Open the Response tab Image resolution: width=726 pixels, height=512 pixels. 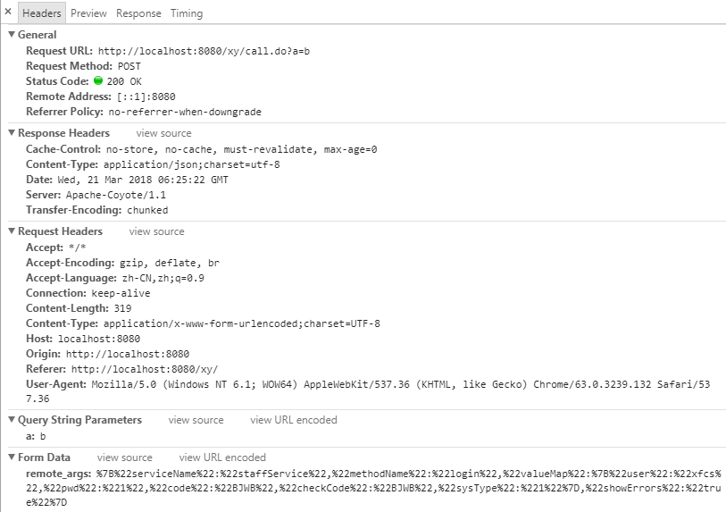[x=138, y=13]
